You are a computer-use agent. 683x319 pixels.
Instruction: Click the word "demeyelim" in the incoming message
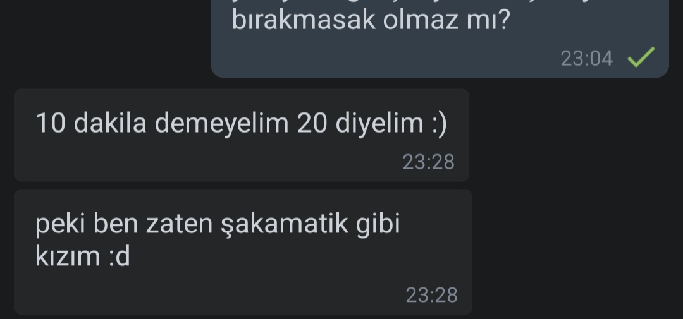222,124
